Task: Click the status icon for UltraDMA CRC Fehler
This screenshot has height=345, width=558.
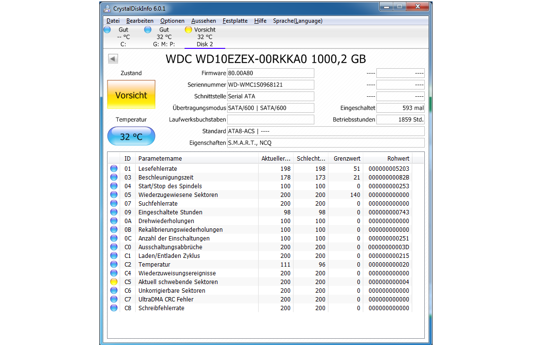Action: 114,299
